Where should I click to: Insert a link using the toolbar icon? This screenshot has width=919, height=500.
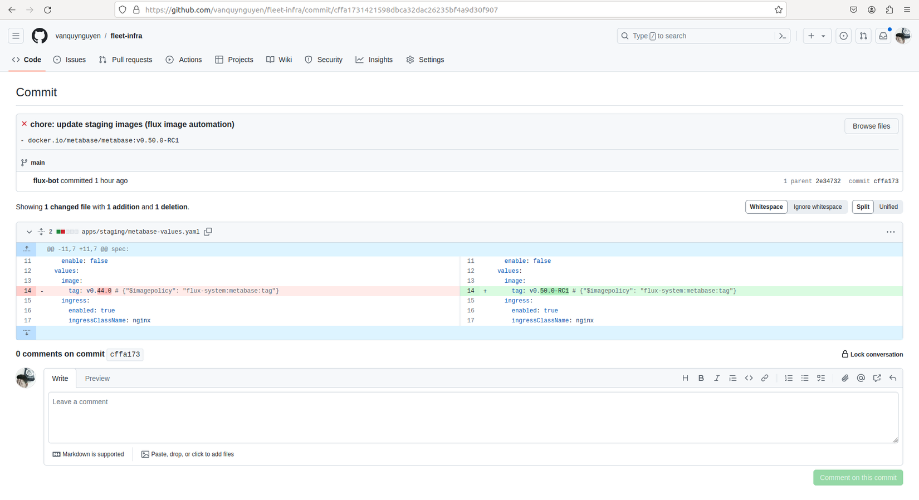coord(765,378)
